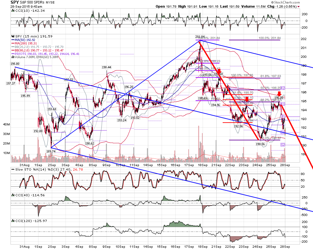Click the 198.44 price label

click(106, 67)
